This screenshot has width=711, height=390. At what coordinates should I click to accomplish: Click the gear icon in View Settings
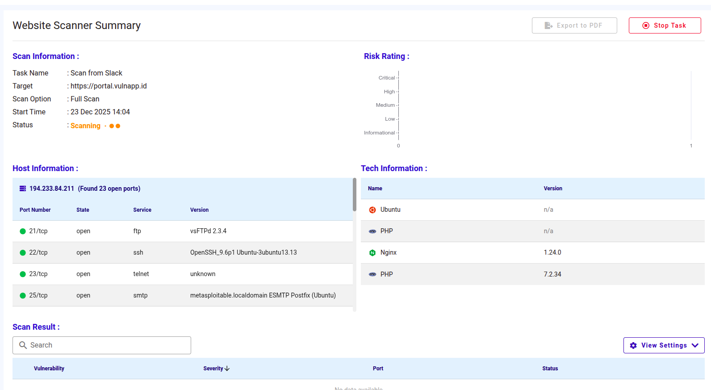633,345
